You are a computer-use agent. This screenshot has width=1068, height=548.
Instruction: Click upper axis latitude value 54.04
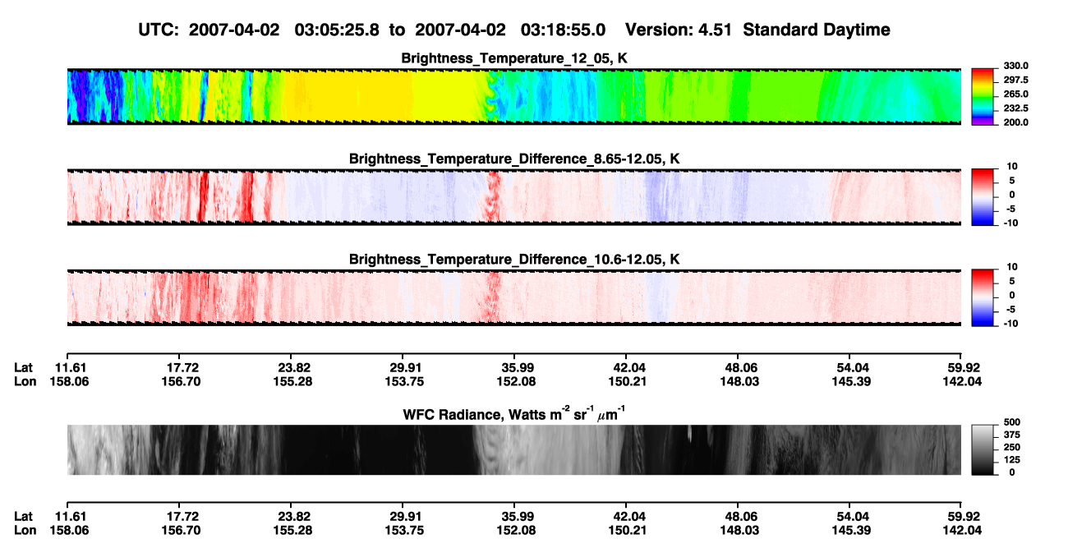click(x=851, y=367)
